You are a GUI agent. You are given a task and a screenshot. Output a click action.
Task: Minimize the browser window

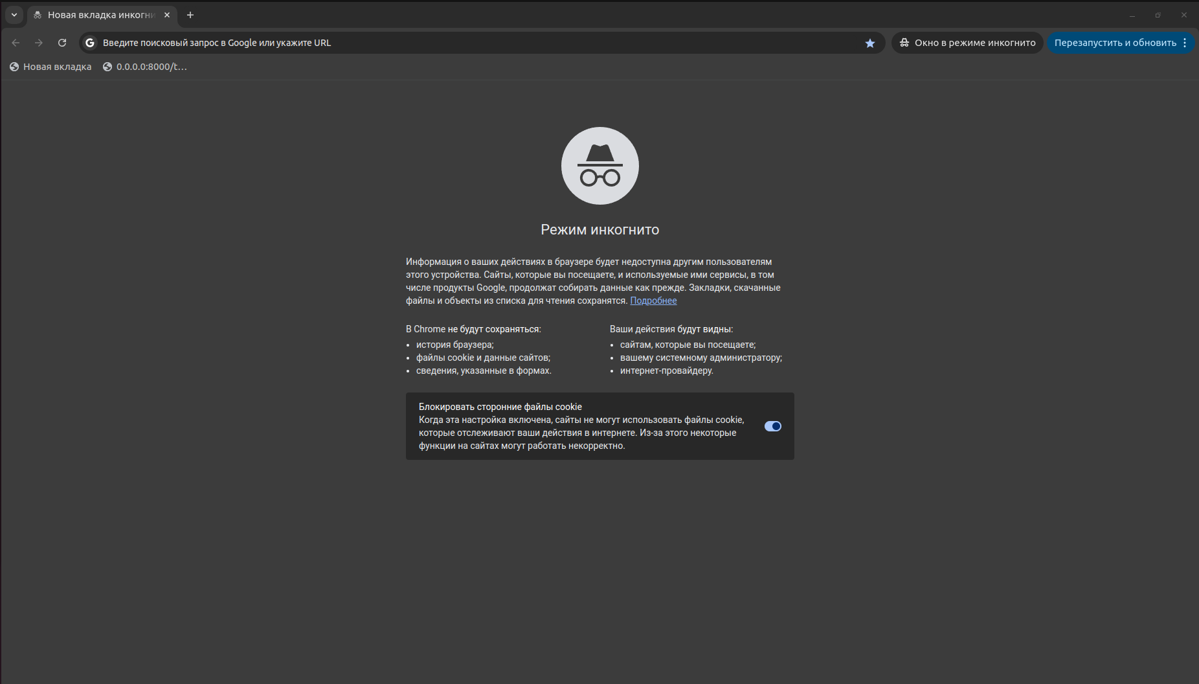tap(1132, 15)
